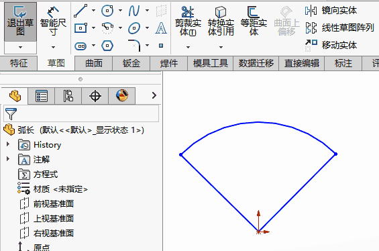Open the FeatureManager design tree tab
Screen dimensions: 379x251
[15, 96]
